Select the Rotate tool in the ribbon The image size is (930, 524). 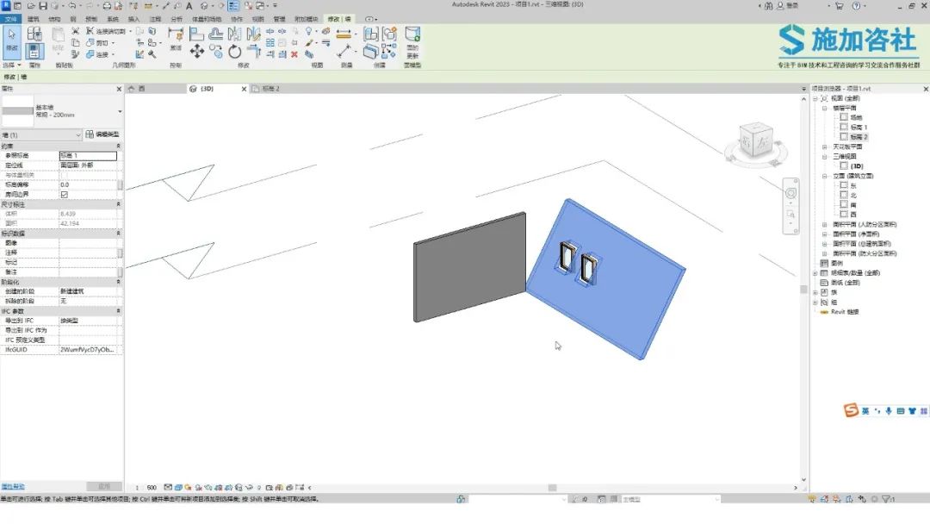(x=235, y=52)
